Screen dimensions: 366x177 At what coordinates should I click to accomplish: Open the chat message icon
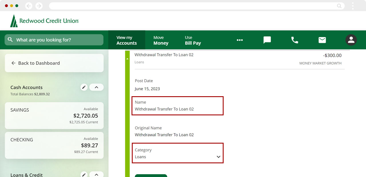pyautogui.click(x=267, y=40)
